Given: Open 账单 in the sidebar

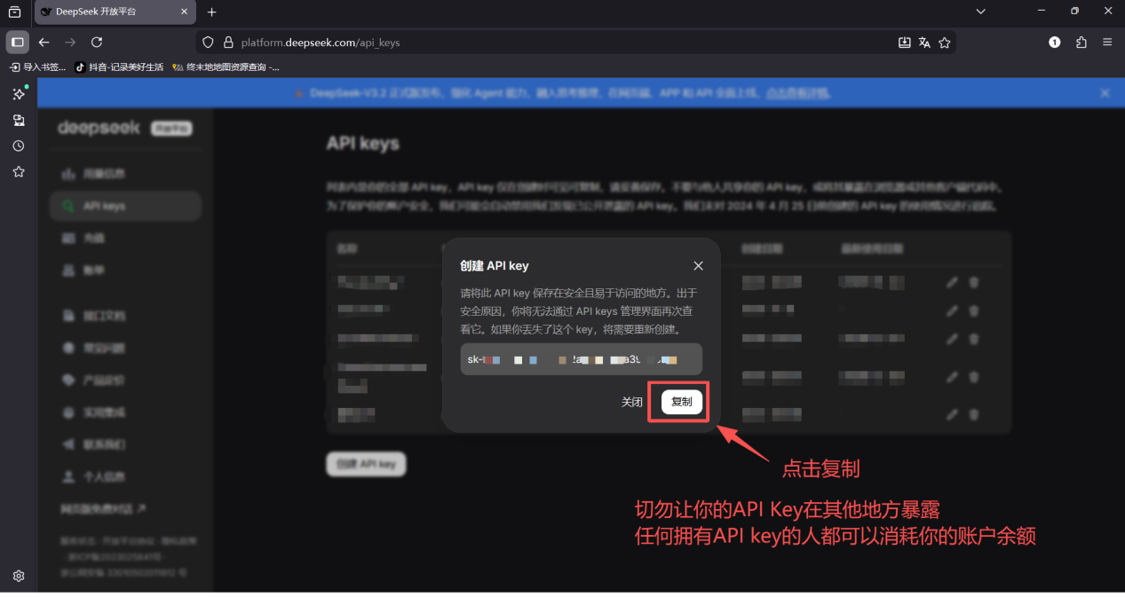Looking at the screenshot, I should click(x=125, y=270).
